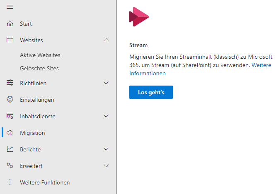Viewport: 276px width, 194px height.
Task: Expand the Richtlinien section chevron
Action: point(106,83)
